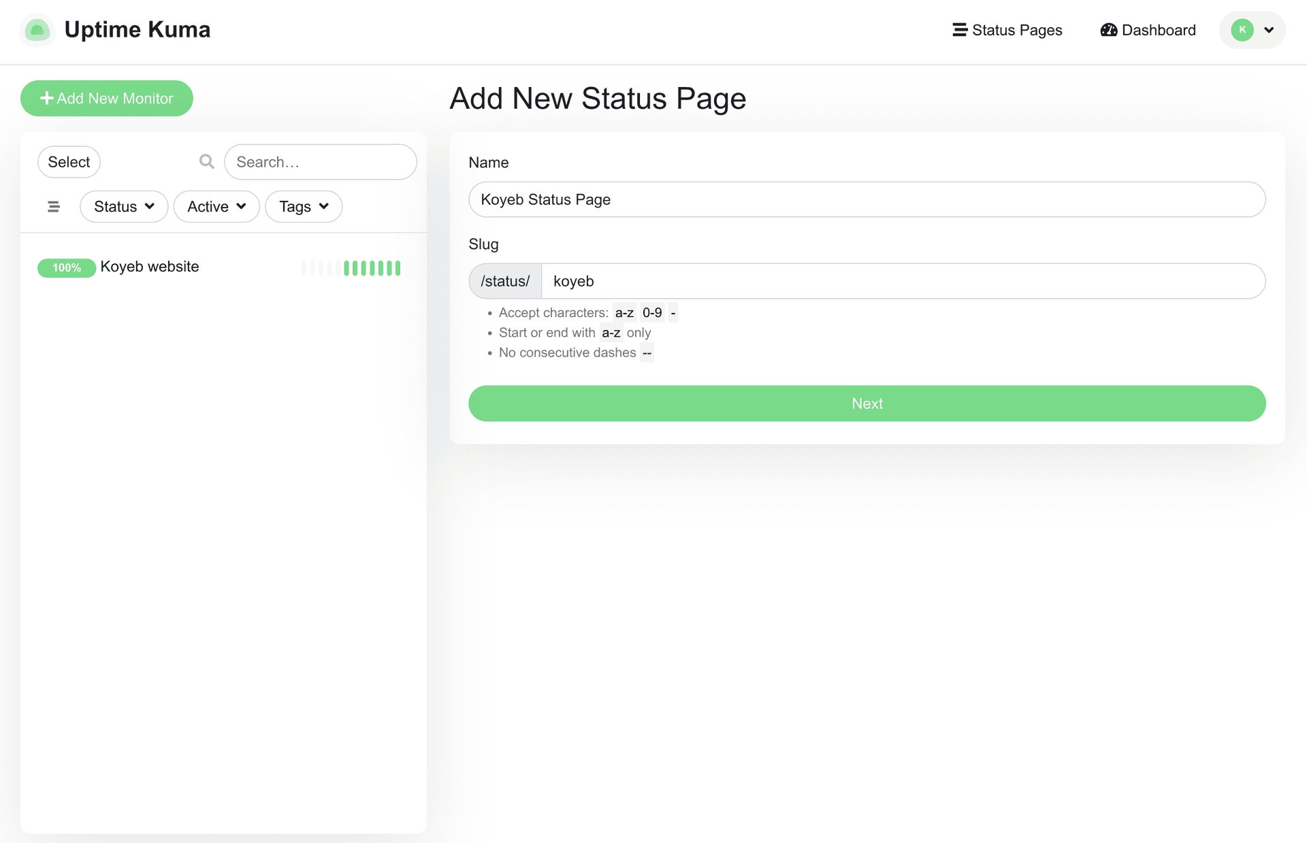The image size is (1307, 843).
Task: Click the Uptime Kuma logo icon
Action: point(37,30)
